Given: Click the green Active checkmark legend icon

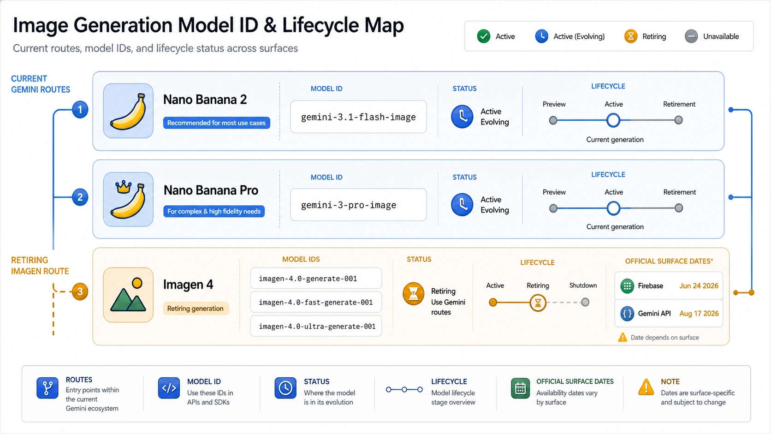Looking at the screenshot, I should coord(484,36).
